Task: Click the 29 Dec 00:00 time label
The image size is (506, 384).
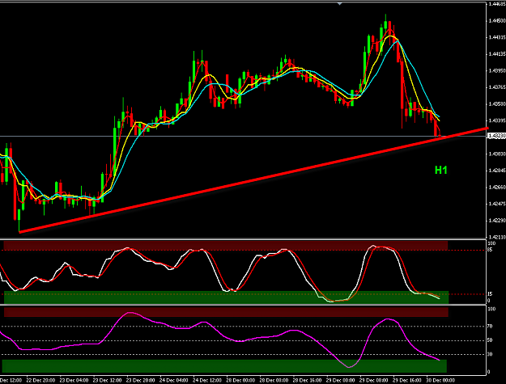Action: pyautogui.click(x=341, y=381)
